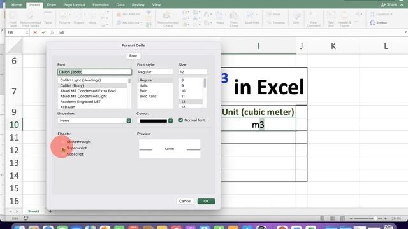The width and height of the screenshot is (408, 229).
Task: Switch to the Draw ribbon tab
Action: [x=51, y=5]
